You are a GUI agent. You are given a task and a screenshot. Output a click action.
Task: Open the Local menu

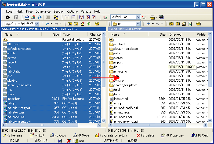(x=10, y=12)
